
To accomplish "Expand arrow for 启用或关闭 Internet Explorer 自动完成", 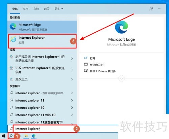I will click(x=72, y=59).
